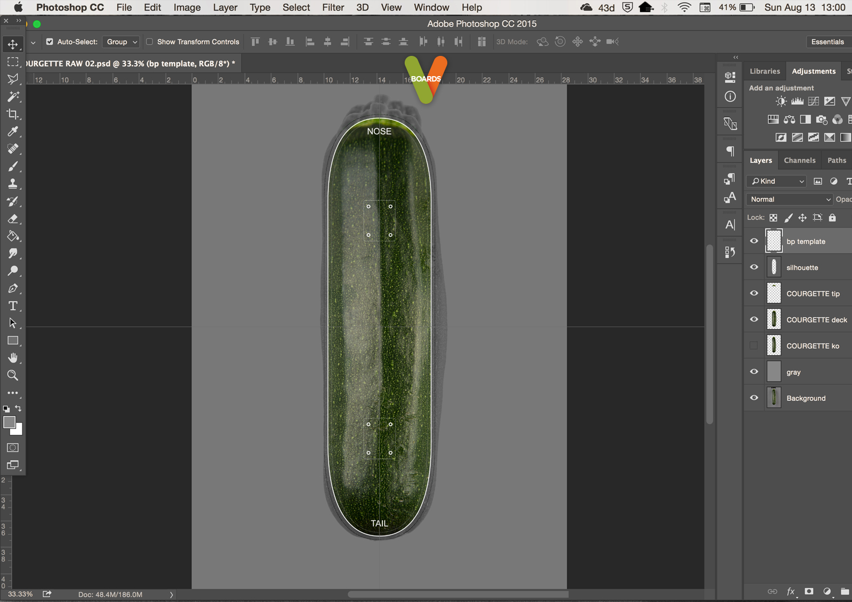Select the Path Selection tool
Screen dimensions: 852x602
coord(13,323)
